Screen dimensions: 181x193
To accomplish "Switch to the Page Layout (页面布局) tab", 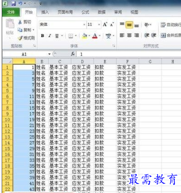I will coord(65,12).
